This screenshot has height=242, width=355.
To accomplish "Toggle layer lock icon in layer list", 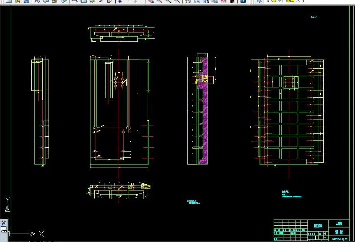I will click(287, 1).
